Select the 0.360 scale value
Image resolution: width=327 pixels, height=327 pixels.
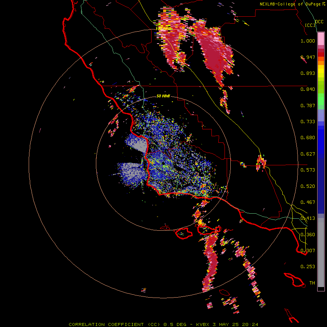pyautogui.click(x=308, y=235)
